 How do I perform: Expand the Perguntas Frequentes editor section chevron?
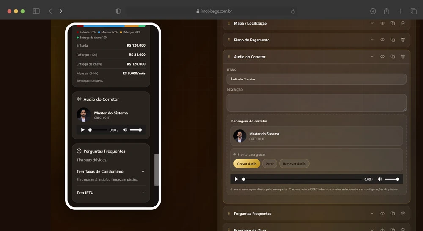coord(372,214)
